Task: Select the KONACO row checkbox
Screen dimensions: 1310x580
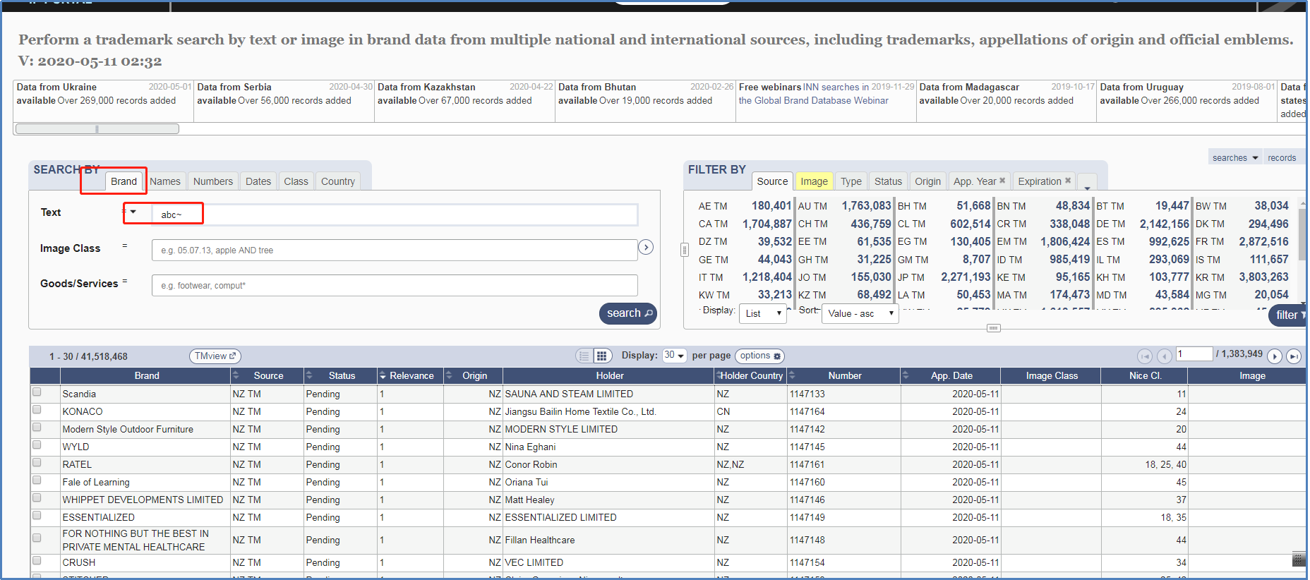Action: pyautogui.click(x=37, y=410)
